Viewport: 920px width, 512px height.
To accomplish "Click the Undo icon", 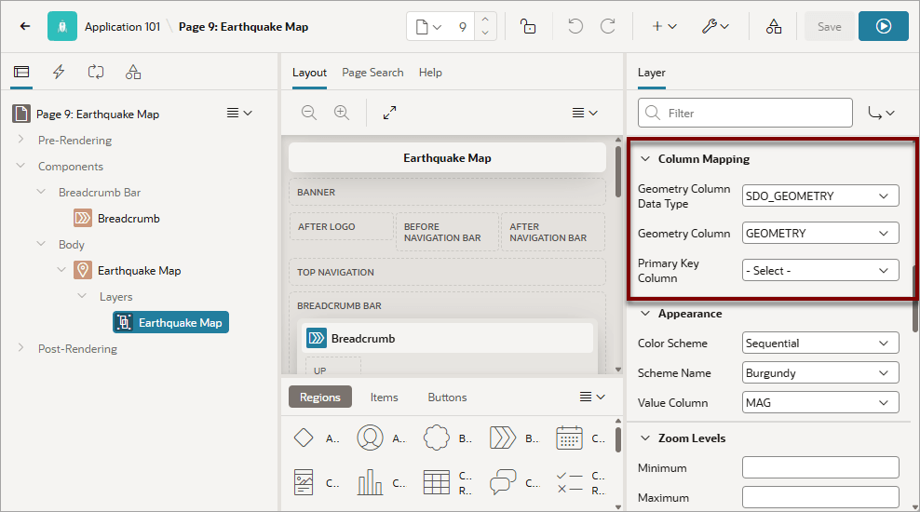I will pyautogui.click(x=575, y=26).
